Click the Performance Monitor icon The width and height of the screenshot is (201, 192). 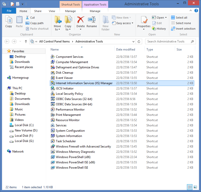53,110
